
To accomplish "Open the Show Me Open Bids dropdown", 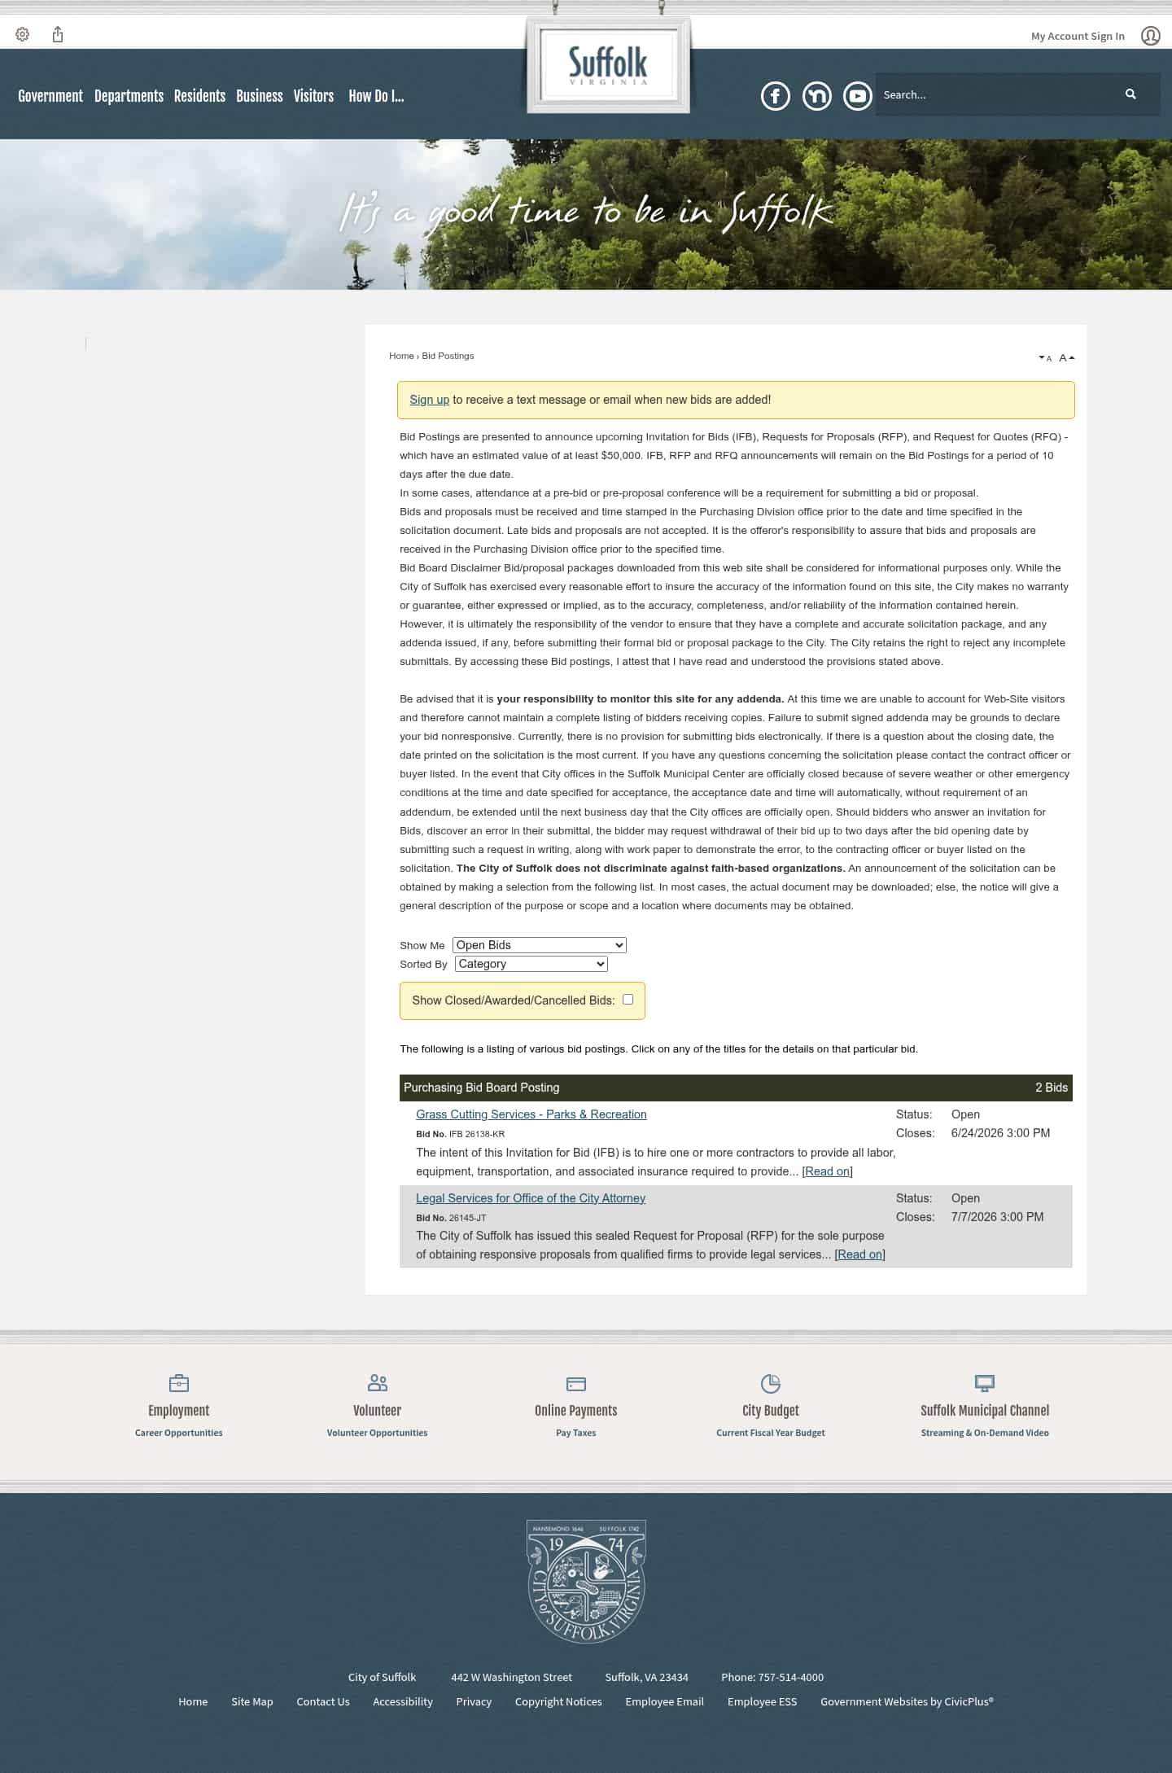I will pyautogui.click(x=540, y=945).
